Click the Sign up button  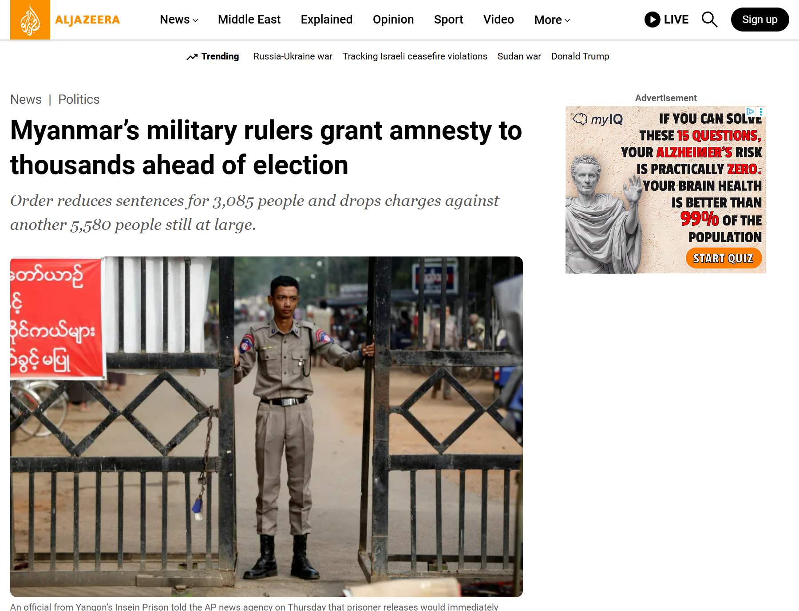(759, 20)
